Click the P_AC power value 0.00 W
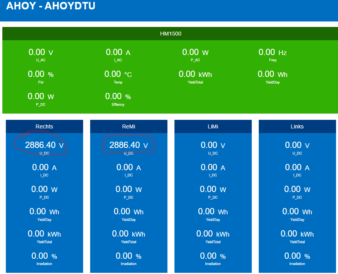This screenshot has width=338, height=274. [x=195, y=52]
